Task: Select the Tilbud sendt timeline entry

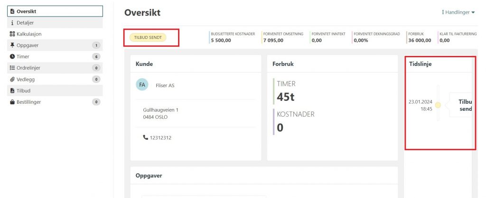Action: [x=463, y=105]
